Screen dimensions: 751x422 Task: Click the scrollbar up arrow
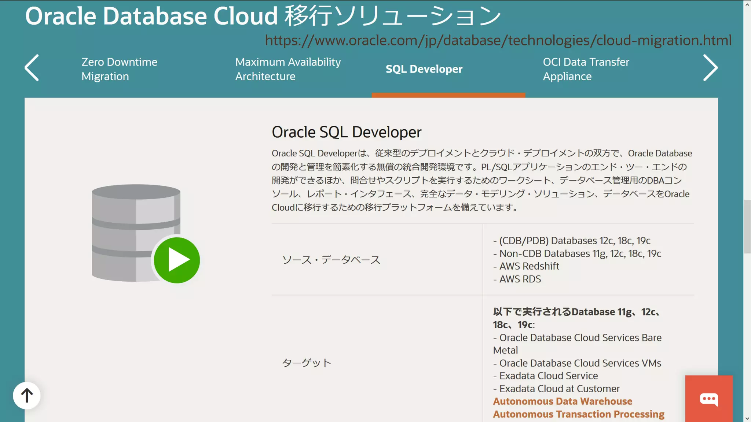coord(747,4)
